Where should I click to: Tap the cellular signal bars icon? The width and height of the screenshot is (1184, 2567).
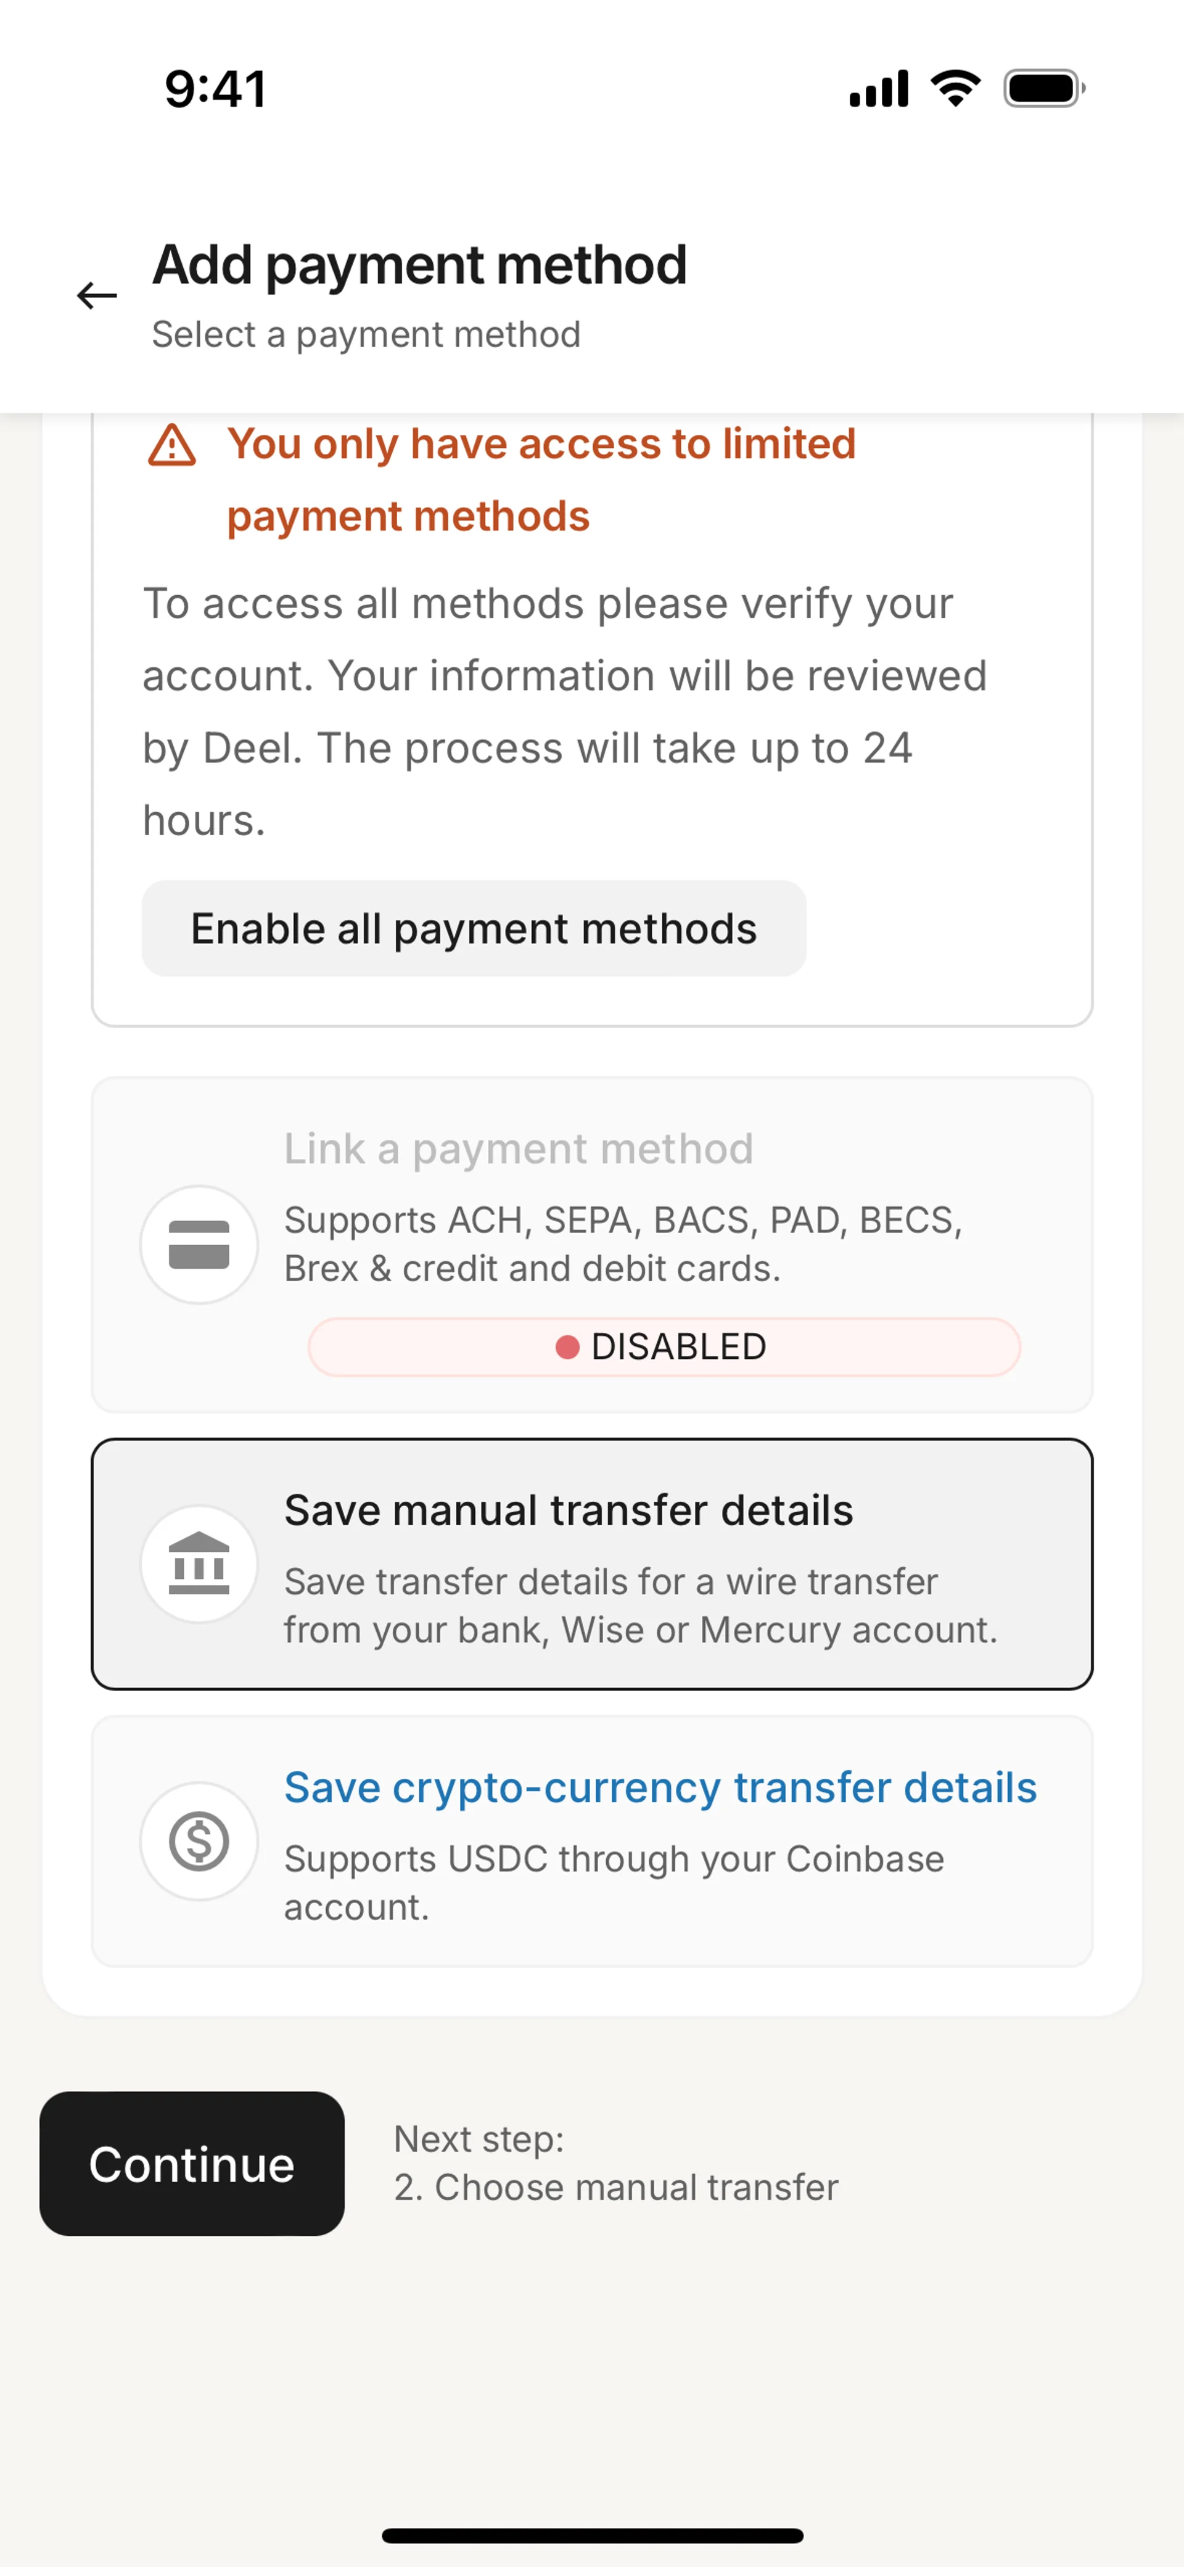coord(878,89)
